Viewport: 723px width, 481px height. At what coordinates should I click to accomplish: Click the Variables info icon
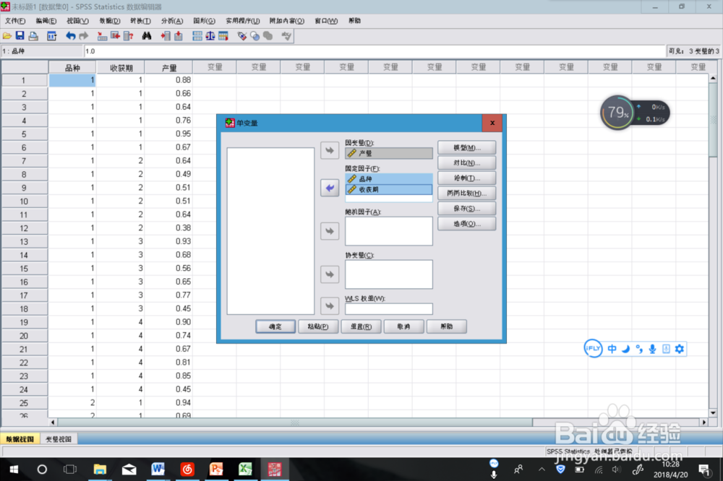129,36
